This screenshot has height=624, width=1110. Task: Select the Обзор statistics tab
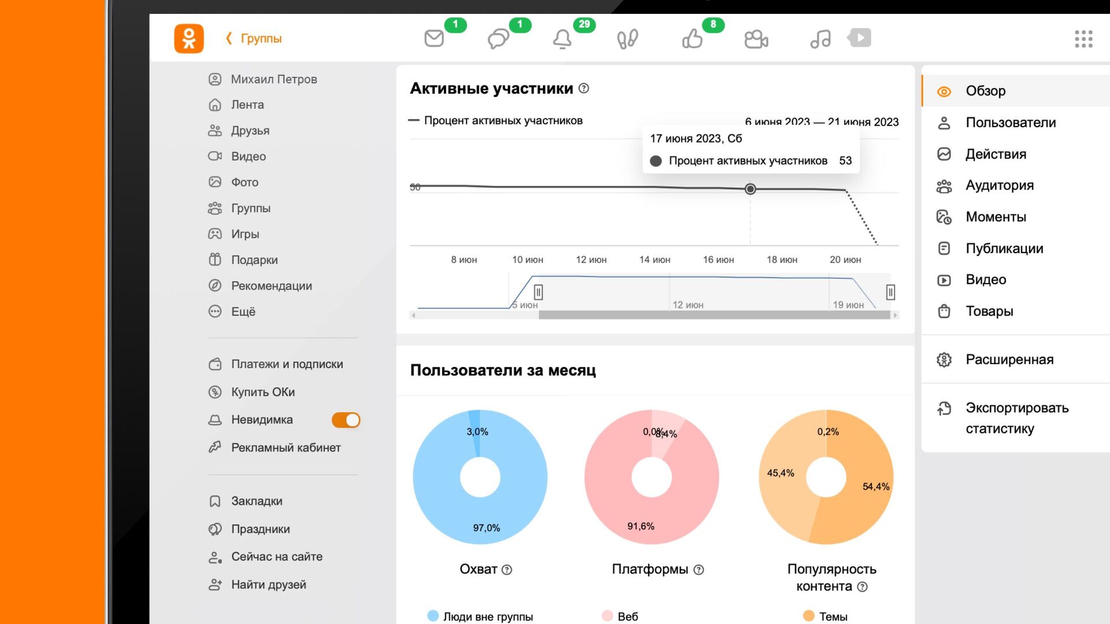pos(1015,91)
